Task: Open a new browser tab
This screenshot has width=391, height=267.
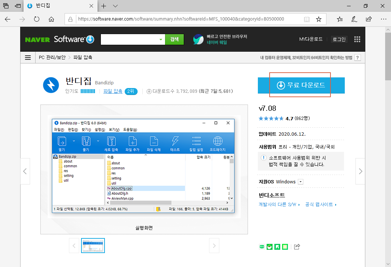Action: click(104, 6)
